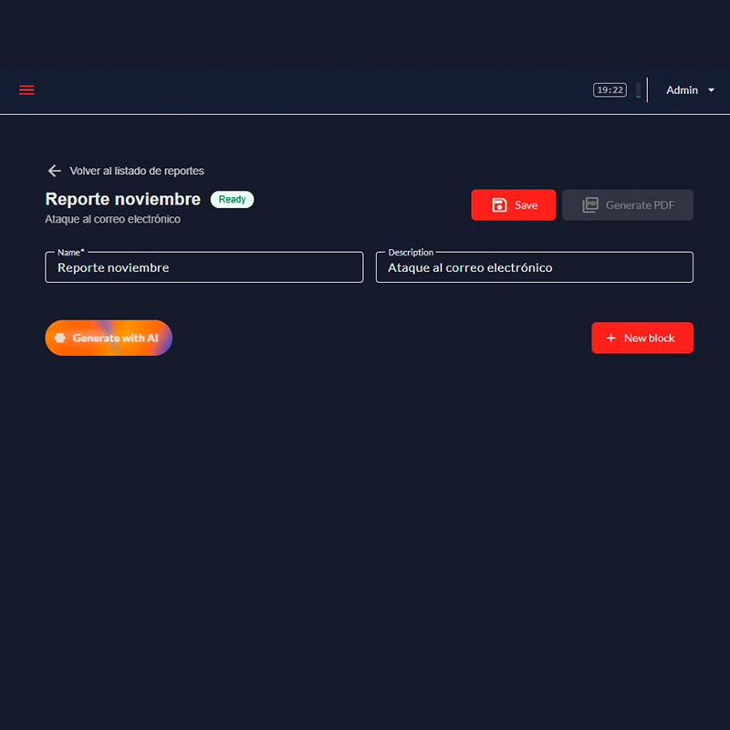The image size is (730, 730).
Task: Select the Admin menu in the top bar
Action: click(681, 89)
